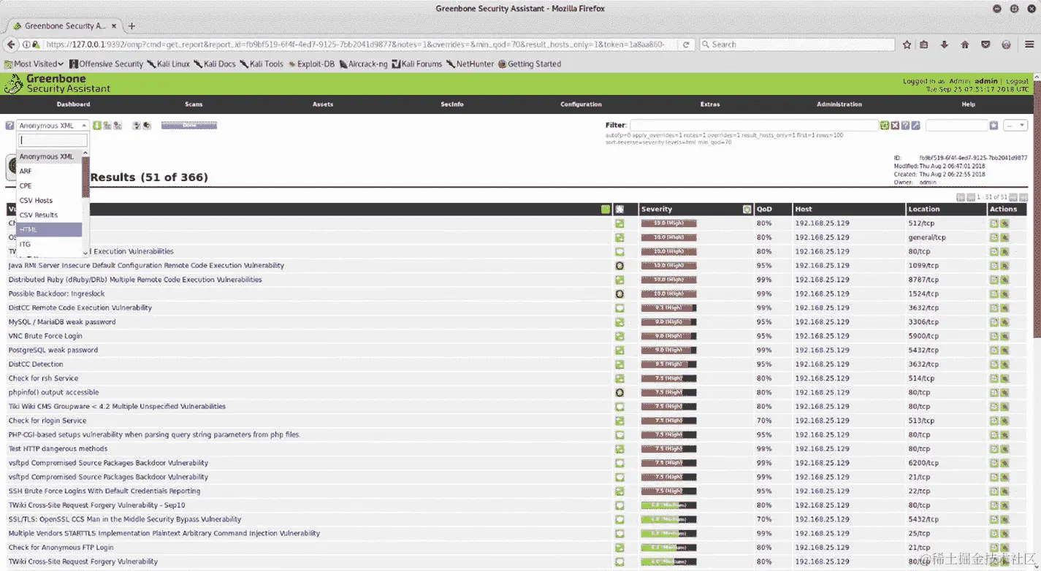Go to the Firefox home icon

[x=965, y=45]
